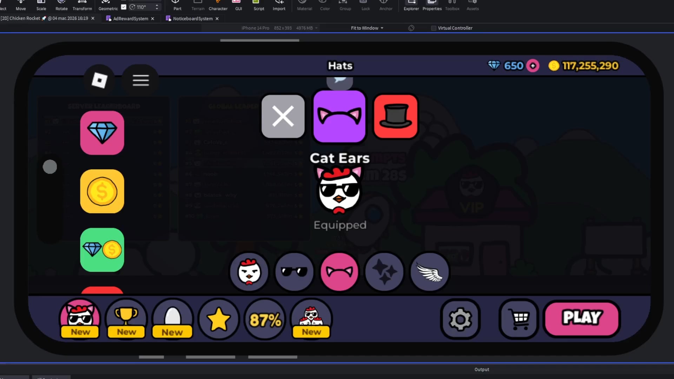Switch to the AdRewardSystem script tab
This screenshot has width=674, height=379.
(130, 19)
